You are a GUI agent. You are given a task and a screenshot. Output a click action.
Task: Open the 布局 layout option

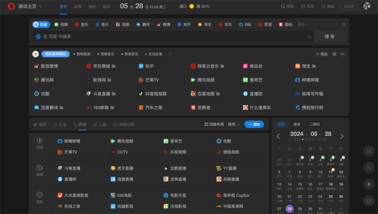point(308,7)
